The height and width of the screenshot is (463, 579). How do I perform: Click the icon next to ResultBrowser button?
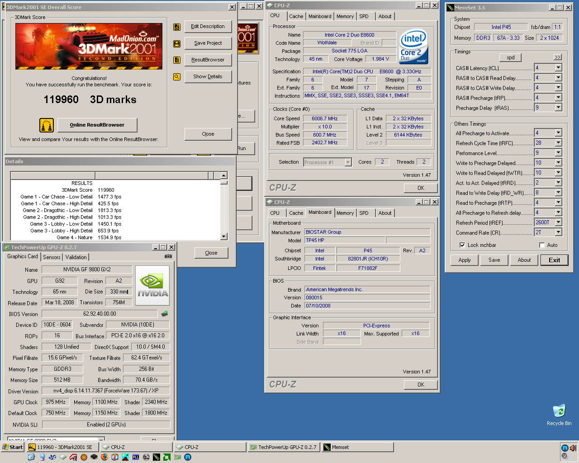pos(177,60)
